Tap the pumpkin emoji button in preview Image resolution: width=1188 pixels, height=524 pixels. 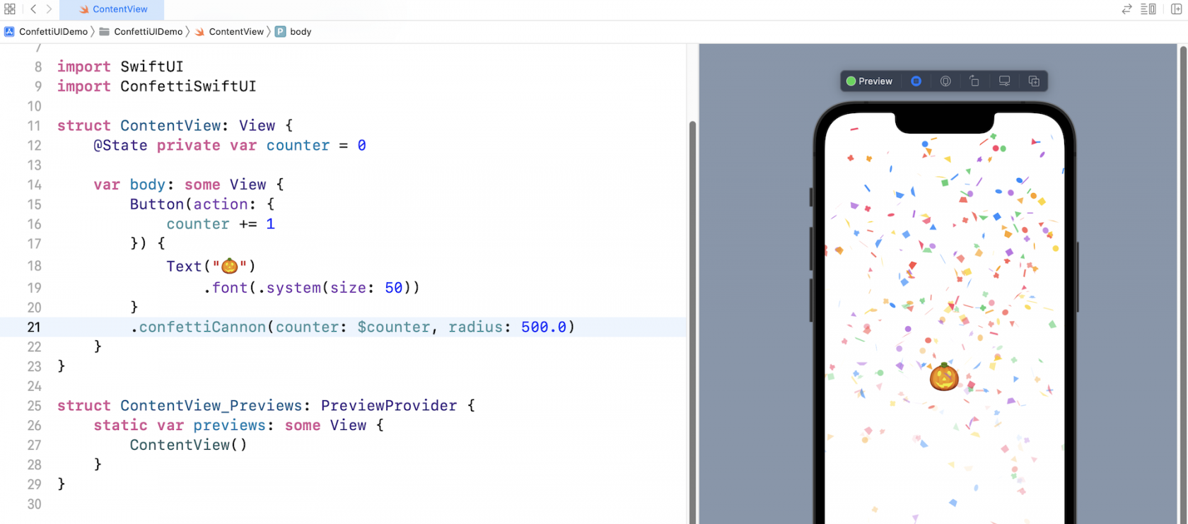pos(944,377)
